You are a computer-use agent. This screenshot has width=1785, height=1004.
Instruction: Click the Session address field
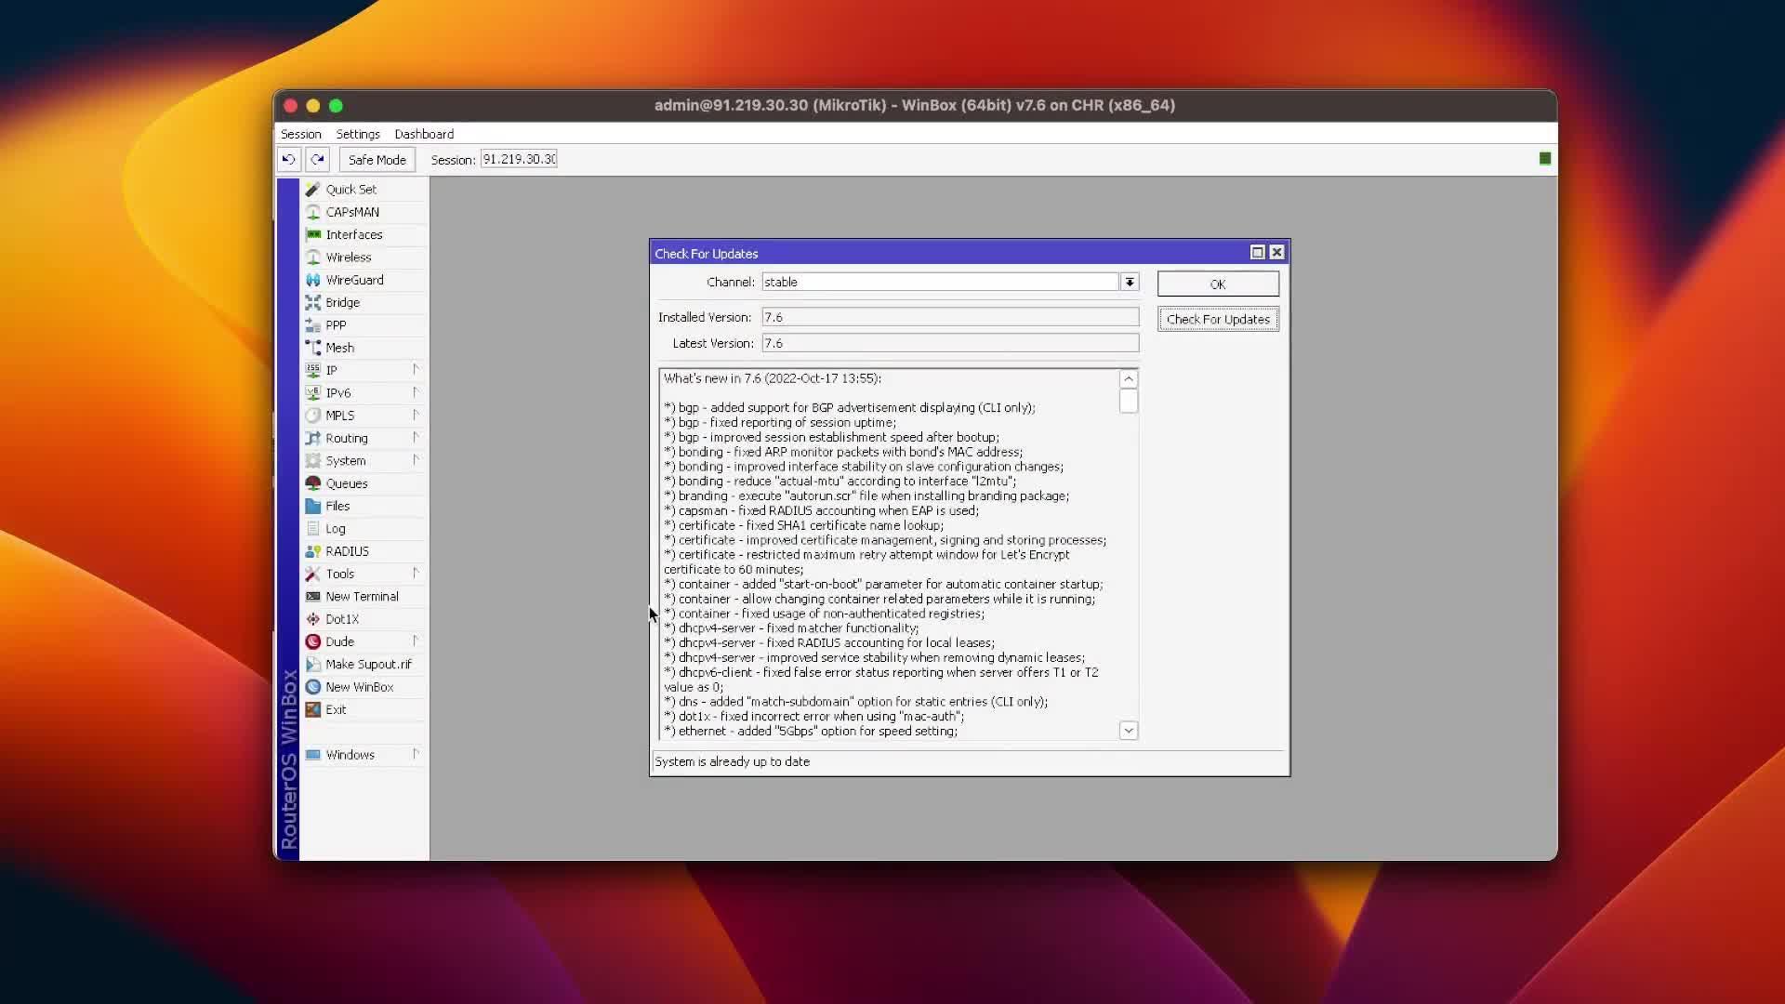pos(519,159)
